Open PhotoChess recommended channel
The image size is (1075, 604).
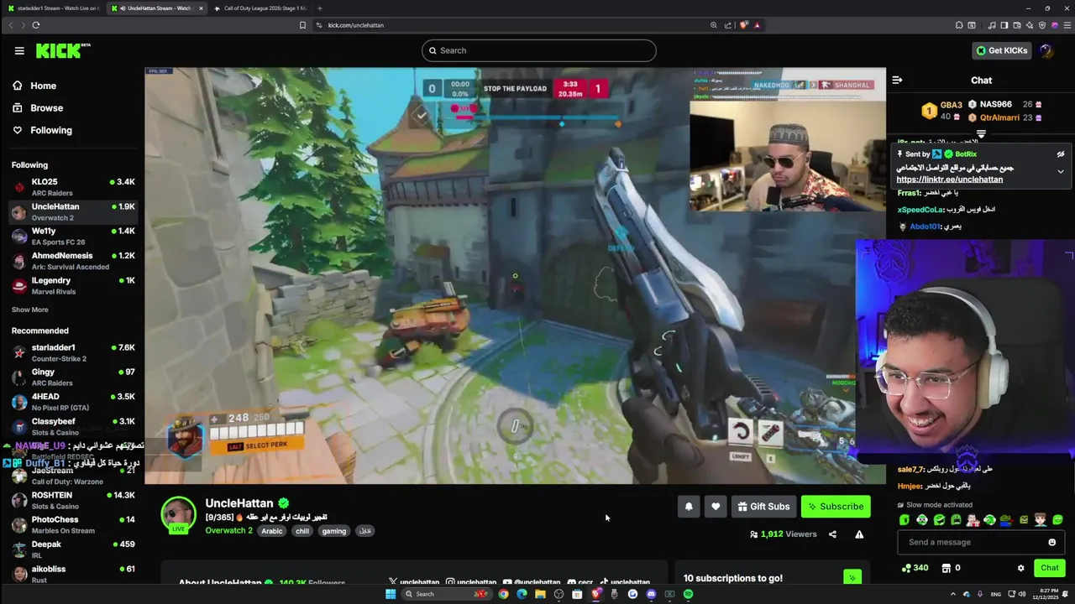[x=73, y=524]
